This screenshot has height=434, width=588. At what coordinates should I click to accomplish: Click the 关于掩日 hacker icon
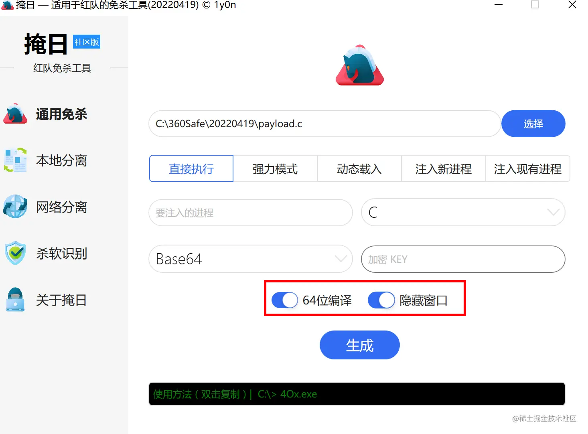[15, 300]
